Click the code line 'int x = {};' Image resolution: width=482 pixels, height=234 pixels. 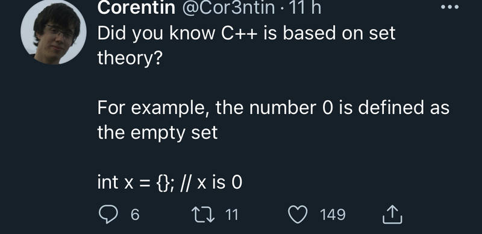pyautogui.click(x=133, y=183)
